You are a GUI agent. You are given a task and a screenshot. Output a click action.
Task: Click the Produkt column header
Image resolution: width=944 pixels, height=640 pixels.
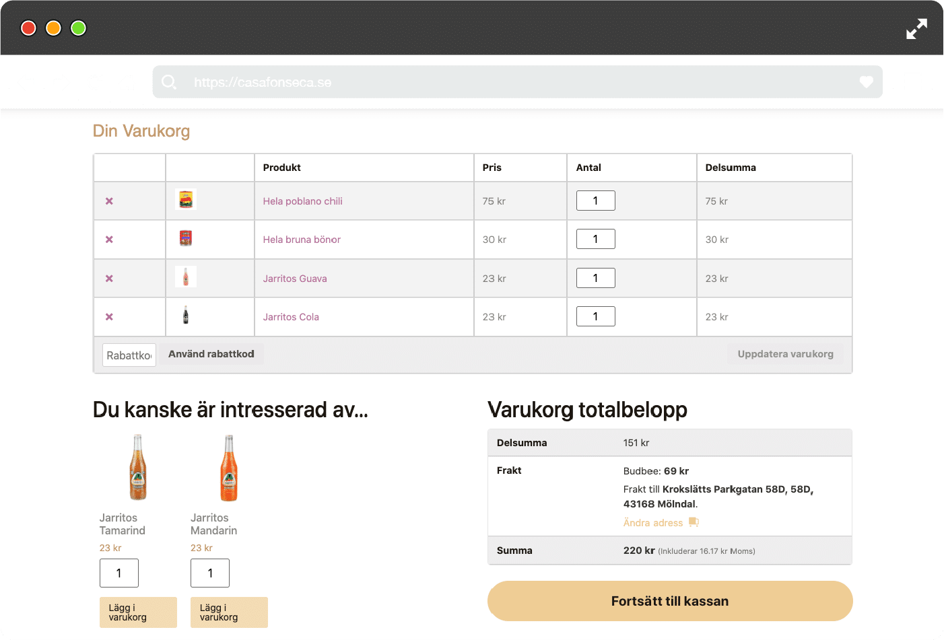[x=281, y=168]
